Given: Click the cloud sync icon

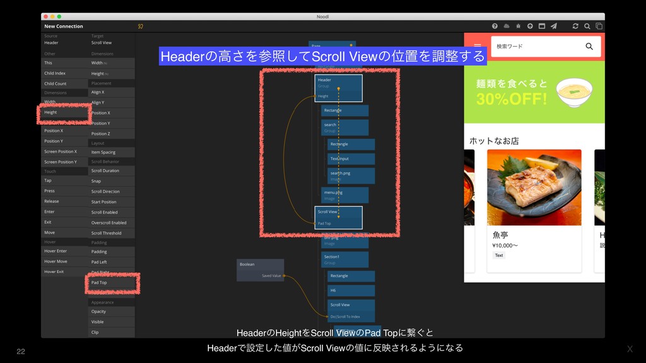Looking at the screenshot, I should click(507, 26).
